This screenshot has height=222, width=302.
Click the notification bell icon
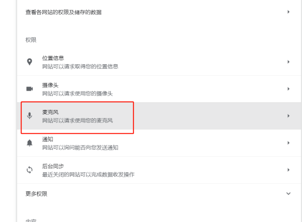click(29, 143)
